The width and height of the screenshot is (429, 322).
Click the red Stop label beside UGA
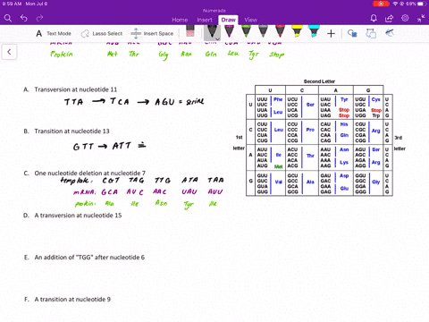pyautogui.click(x=376, y=110)
